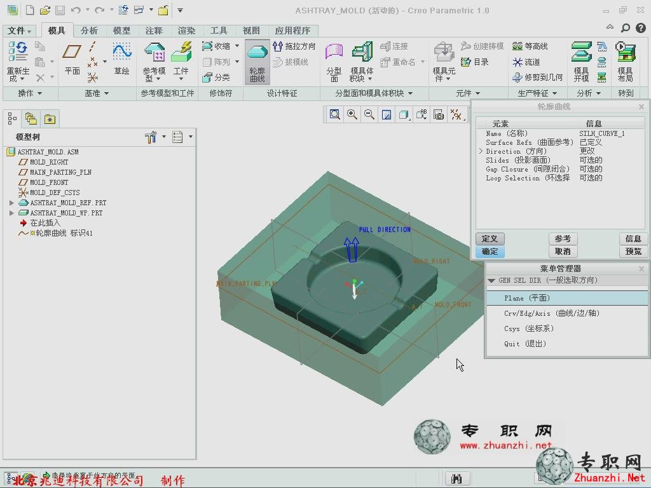The height and width of the screenshot is (488, 651).
Task: Click the open folder icon in quick access toolbar
Action: [x=45, y=10]
